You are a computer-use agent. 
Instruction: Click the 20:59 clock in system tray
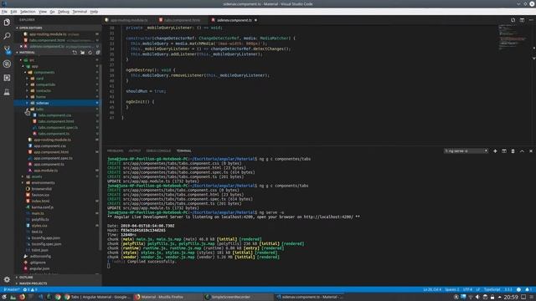pos(511,297)
